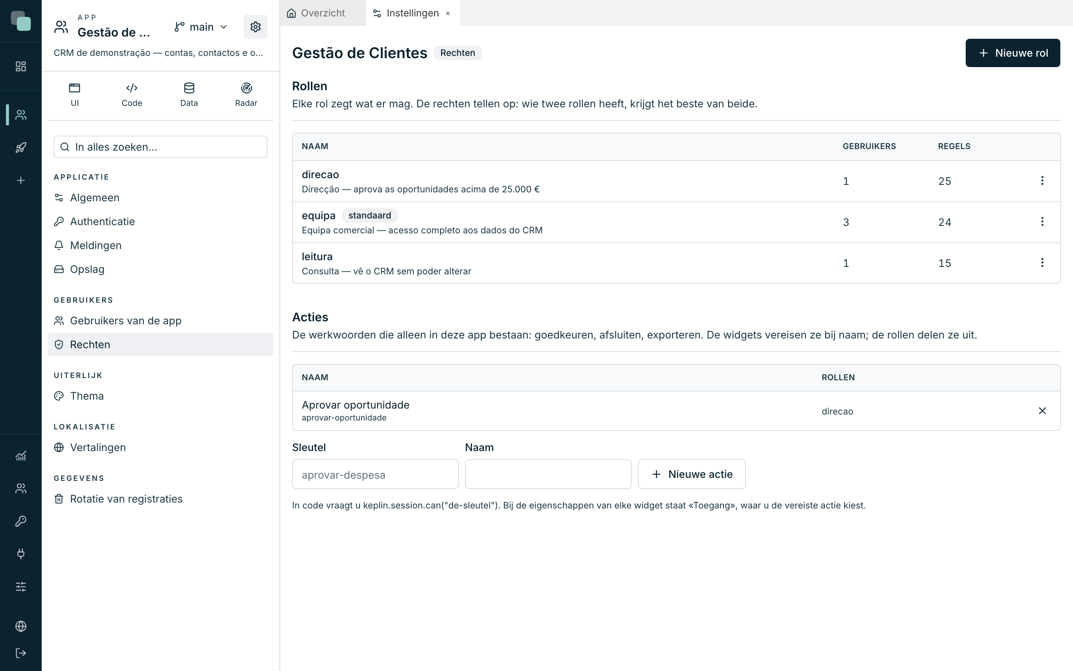Open the dashboard grid icon in the rail
Screen dimensions: 1073x671
tap(21, 67)
